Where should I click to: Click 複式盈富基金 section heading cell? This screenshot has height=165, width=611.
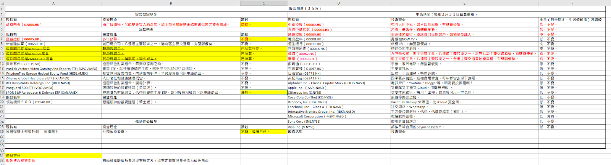click(x=146, y=14)
